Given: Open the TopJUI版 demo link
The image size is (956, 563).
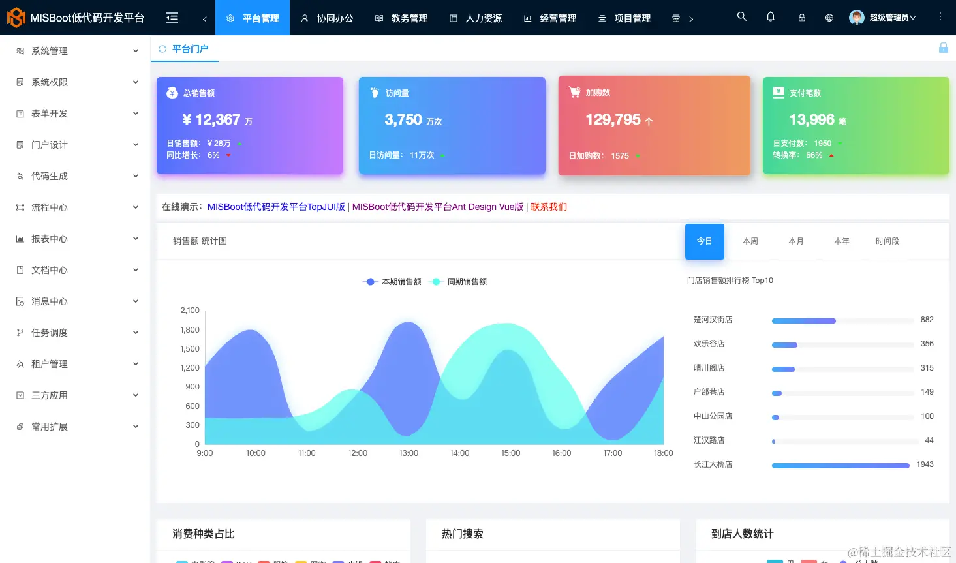Looking at the screenshot, I should [x=276, y=207].
